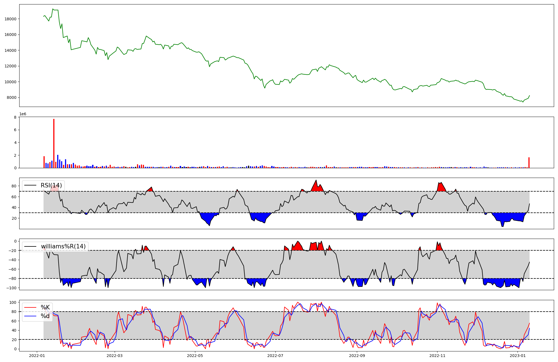The image size is (558, 362).
Task: Click the 2022-07 x-axis date label
Action: coord(275,356)
